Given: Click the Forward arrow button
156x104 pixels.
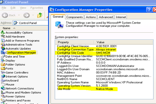Looking at the screenshot, I should pyautogui.click(x=27, y=15).
